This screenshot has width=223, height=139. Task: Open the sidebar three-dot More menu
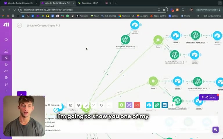tap(6, 91)
